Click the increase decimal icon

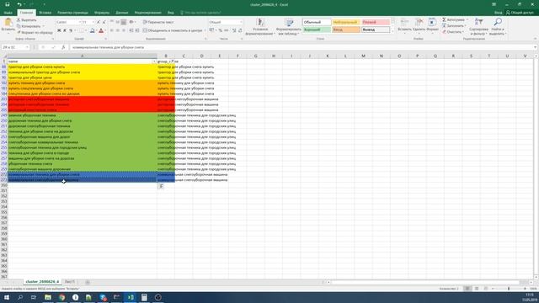(234, 30)
